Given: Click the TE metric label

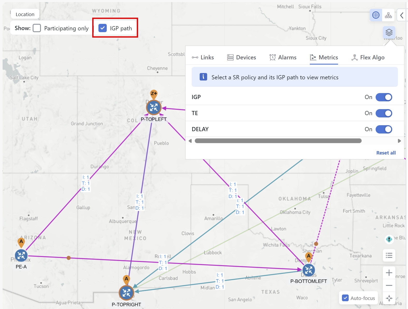Looking at the screenshot, I should pyautogui.click(x=195, y=113).
